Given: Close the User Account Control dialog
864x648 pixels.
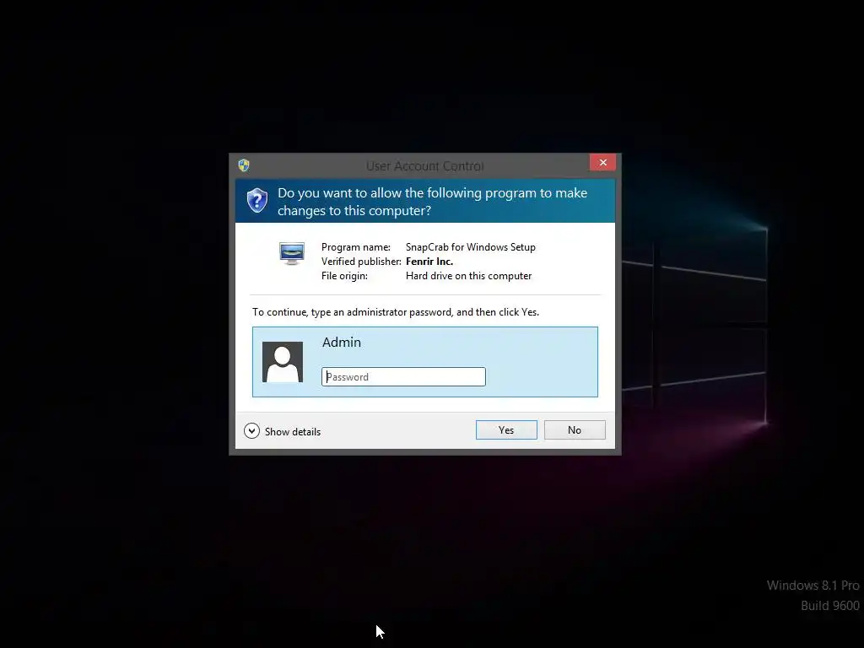Looking at the screenshot, I should pyautogui.click(x=602, y=163).
